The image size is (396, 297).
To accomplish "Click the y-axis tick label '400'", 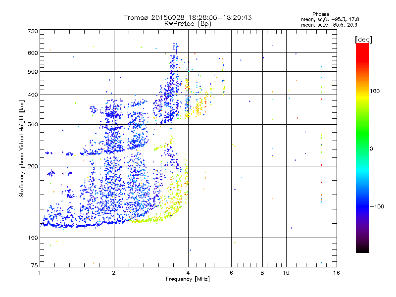I will (x=33, y=95).
